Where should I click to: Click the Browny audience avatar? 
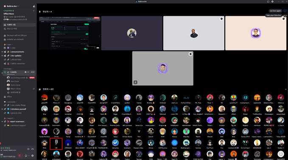tap(151, 98)
